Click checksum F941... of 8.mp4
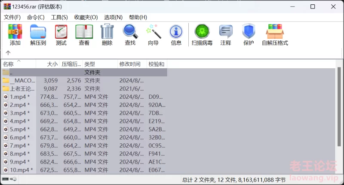 (157, 154)
